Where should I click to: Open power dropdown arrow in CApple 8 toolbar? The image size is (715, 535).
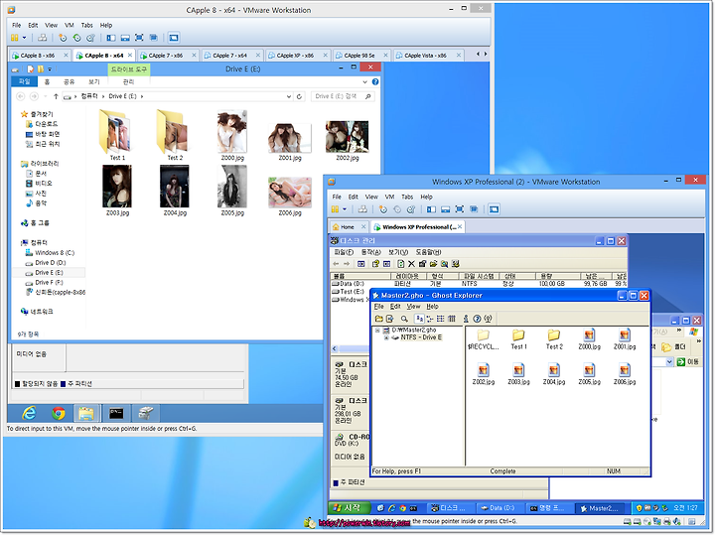click(24, 38)
